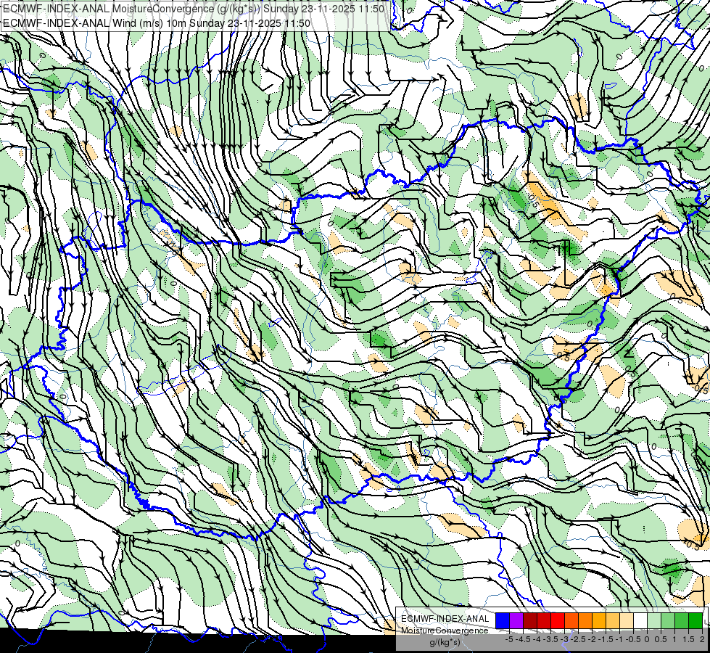
Task: Select the purple legend color swatch
Action: [516, 620]
